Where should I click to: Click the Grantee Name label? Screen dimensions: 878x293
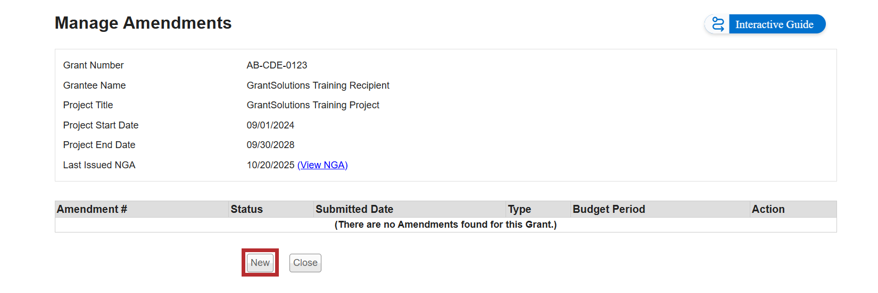click(x=94, y=85)
